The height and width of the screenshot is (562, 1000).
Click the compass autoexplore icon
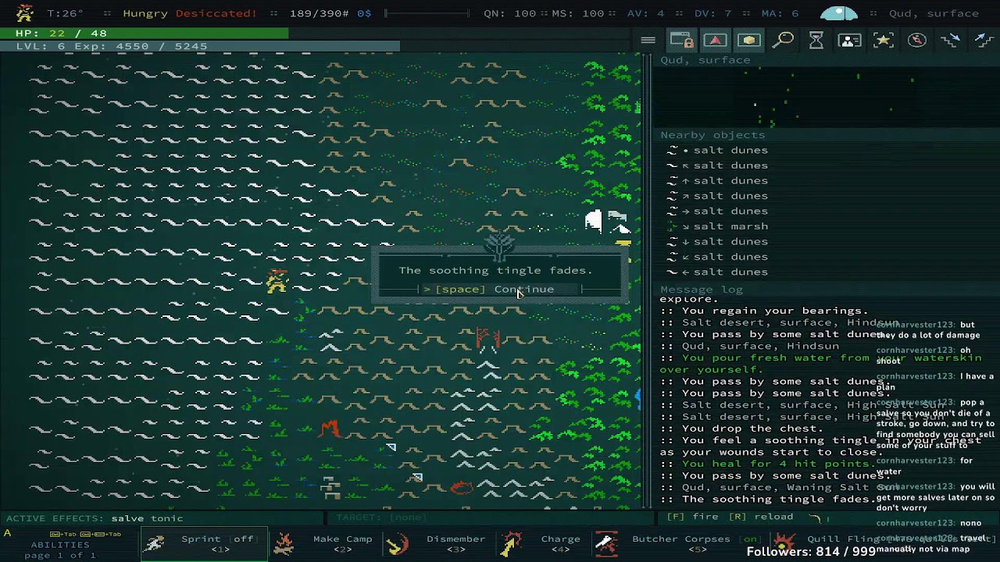(x=917, y=41)
